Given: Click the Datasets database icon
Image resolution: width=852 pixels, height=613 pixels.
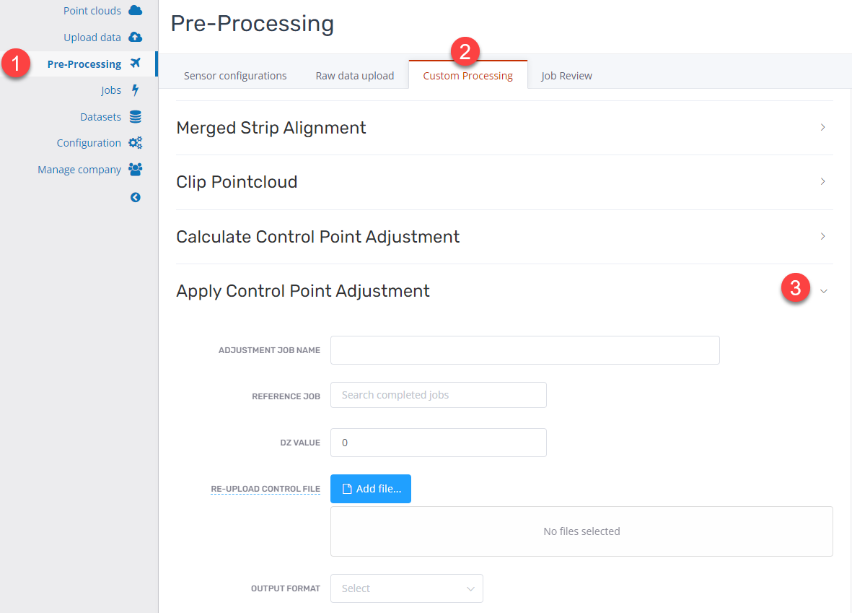Looking at the screenshot, I should (x=136, y=116).
